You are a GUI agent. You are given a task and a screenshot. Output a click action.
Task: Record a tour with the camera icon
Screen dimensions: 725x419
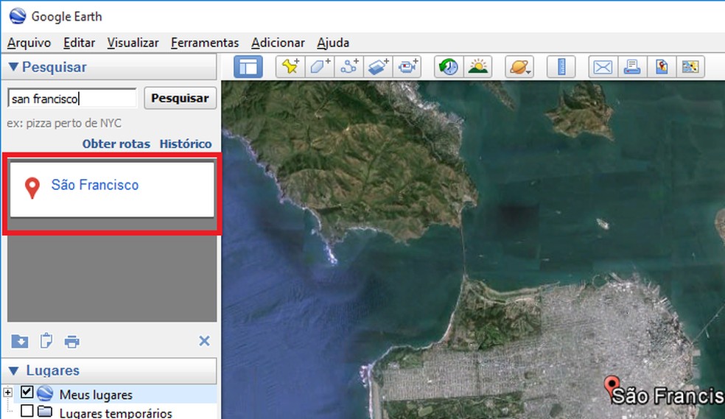pos(407,67)
